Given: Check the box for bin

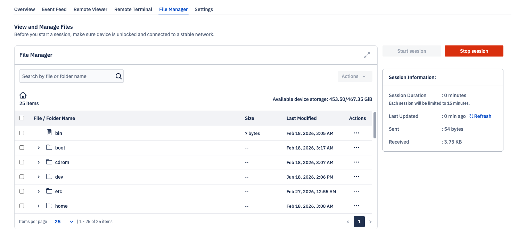Looking at the screenshot, I should [x=22, y=133].
